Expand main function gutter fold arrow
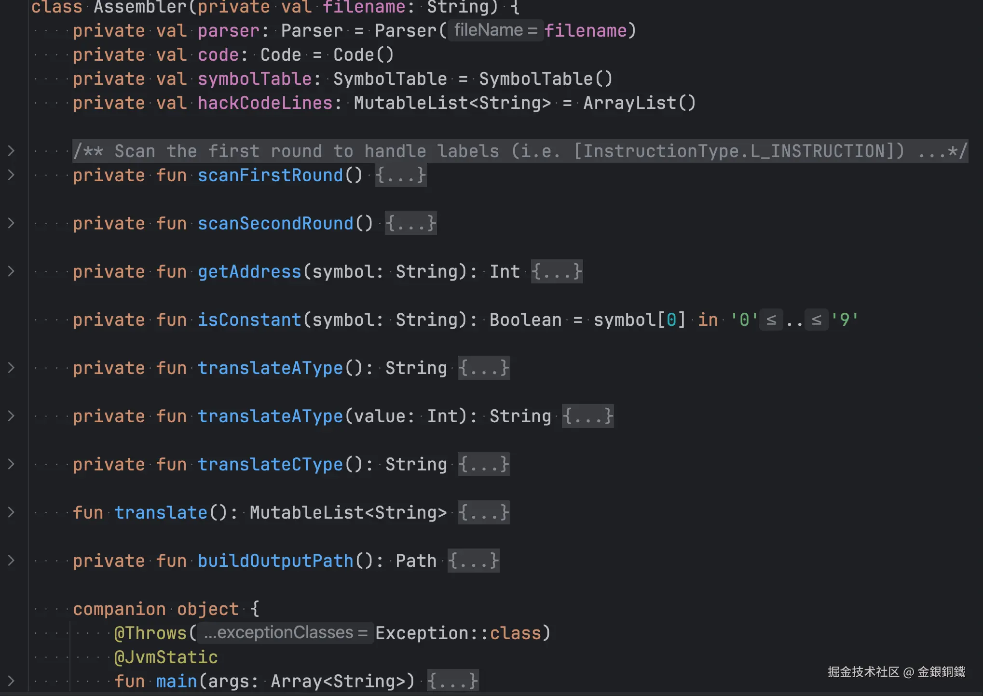983x696 pixels. 11,681
